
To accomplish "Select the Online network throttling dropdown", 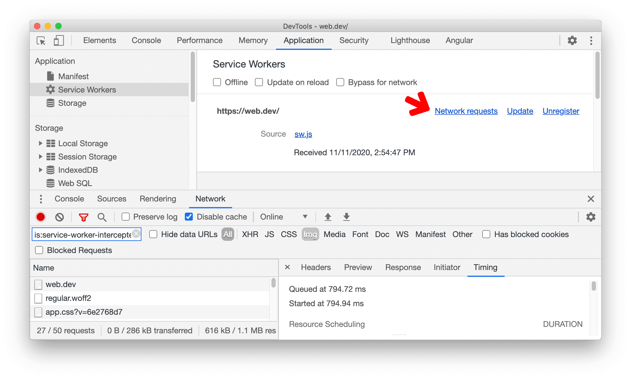I will tap(282, 217).
